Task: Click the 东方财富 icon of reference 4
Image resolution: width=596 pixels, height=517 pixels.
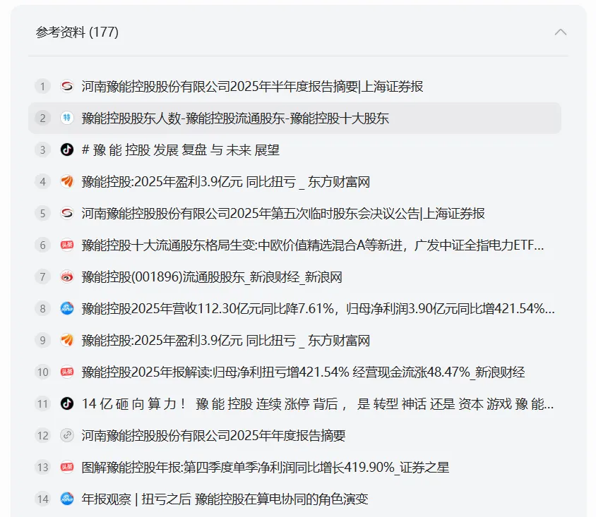Action: (67, 181)
